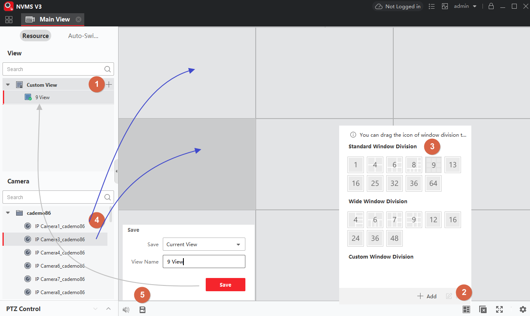The height and width of the screenshot is (316, 530).
Task: Open the Save type dropdown (Current View)
Action: click(204, 244)
